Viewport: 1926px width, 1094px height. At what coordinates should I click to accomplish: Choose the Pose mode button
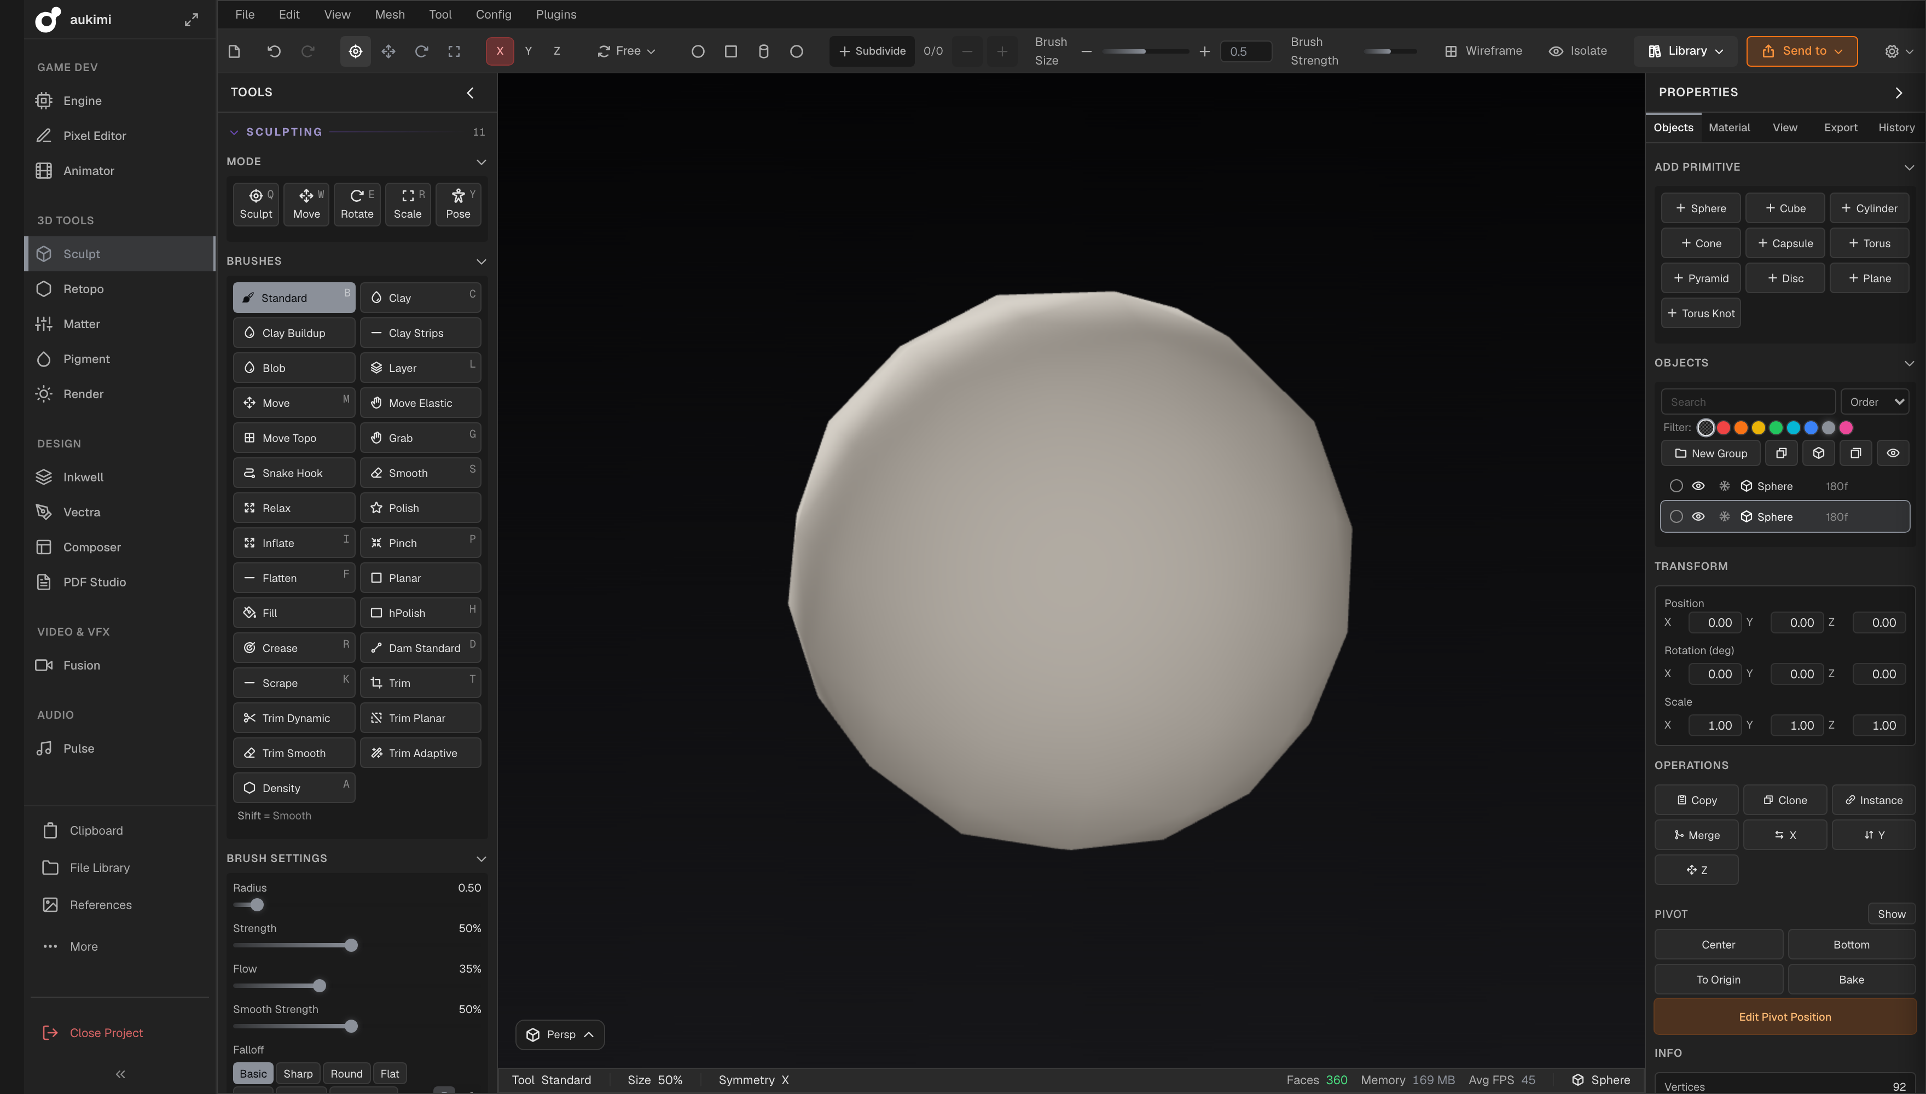(457, 205)
